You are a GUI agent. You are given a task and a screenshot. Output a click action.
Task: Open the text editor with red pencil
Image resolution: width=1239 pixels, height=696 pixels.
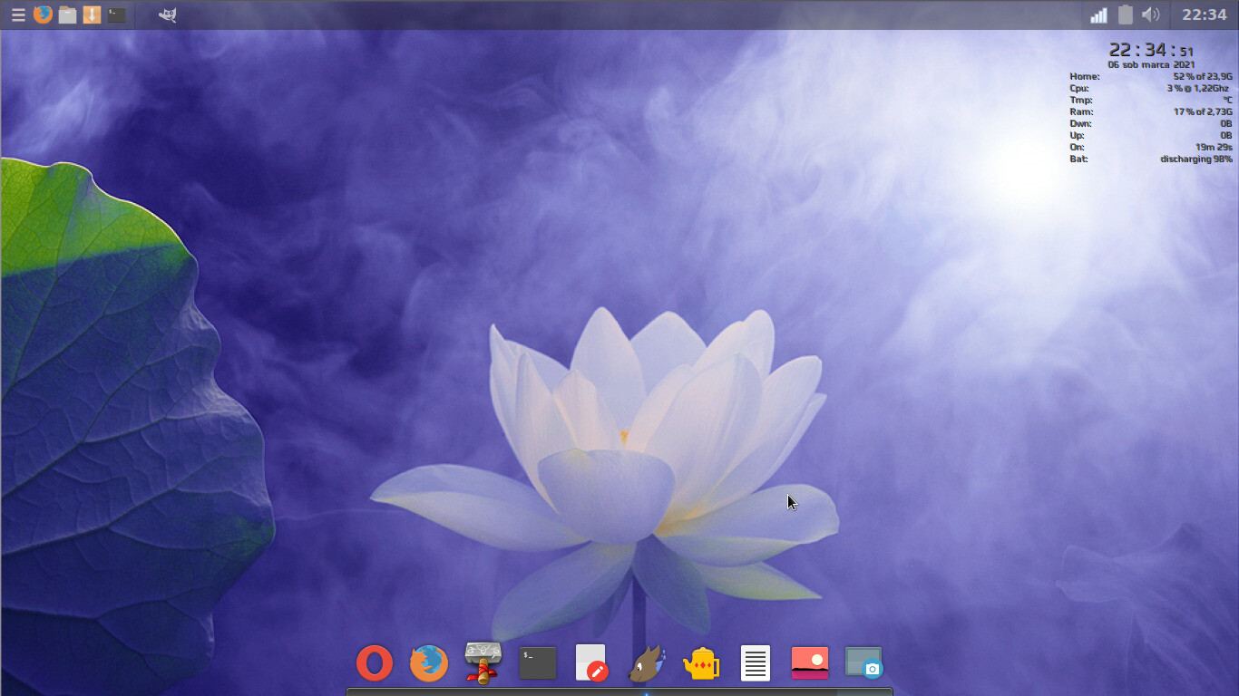point(591,663)
